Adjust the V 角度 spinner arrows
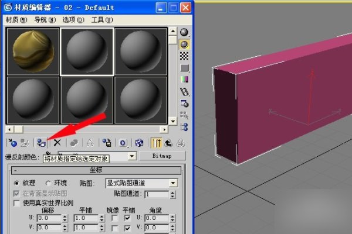 (172, 228)
